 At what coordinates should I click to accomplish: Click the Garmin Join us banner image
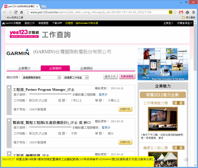(163, 64)
